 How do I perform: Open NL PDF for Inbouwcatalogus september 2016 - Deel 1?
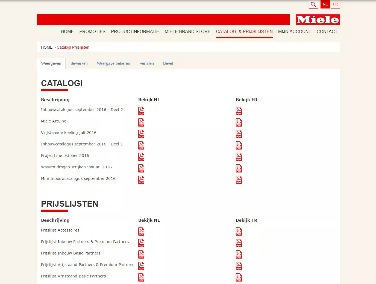click(141, 145)
